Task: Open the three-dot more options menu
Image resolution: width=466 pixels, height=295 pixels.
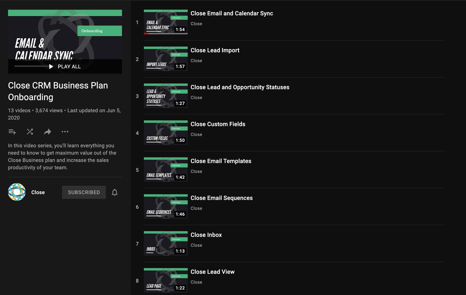Action: [x=65, y=132]
